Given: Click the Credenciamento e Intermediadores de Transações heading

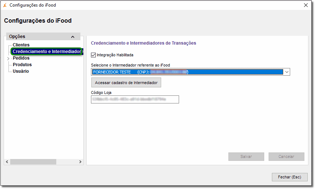Looking at the screenshot, I should (x=144, y=43).
